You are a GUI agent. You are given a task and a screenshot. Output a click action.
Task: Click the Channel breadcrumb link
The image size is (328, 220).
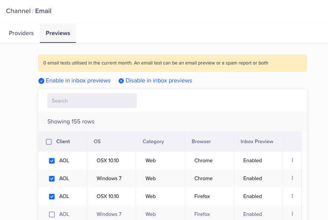coord(18,11)
